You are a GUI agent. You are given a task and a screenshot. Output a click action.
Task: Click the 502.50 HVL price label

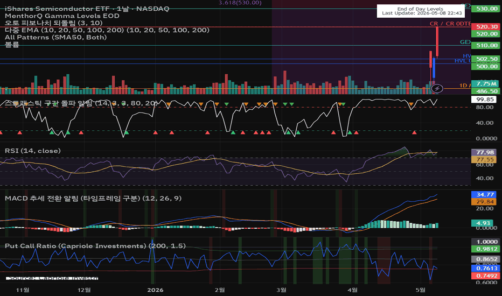coord(486,59)
